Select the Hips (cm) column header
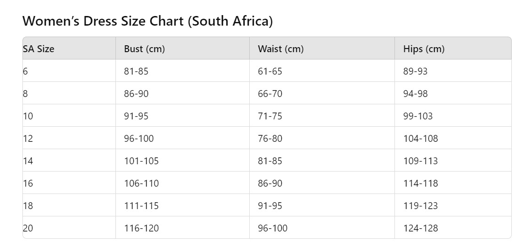Viewport: 531px width, 242px height. [x=424, y=49]
